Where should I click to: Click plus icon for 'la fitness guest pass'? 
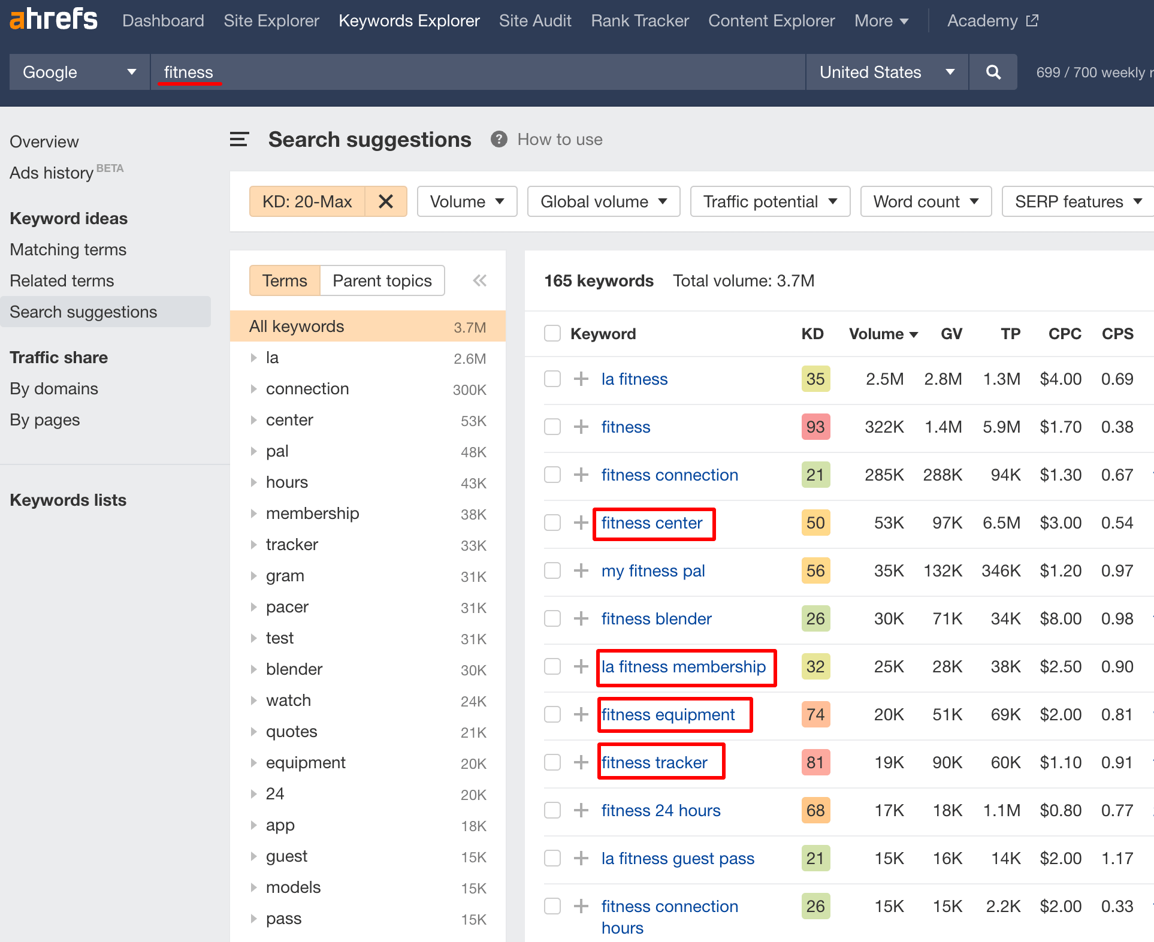coord(581,858)
